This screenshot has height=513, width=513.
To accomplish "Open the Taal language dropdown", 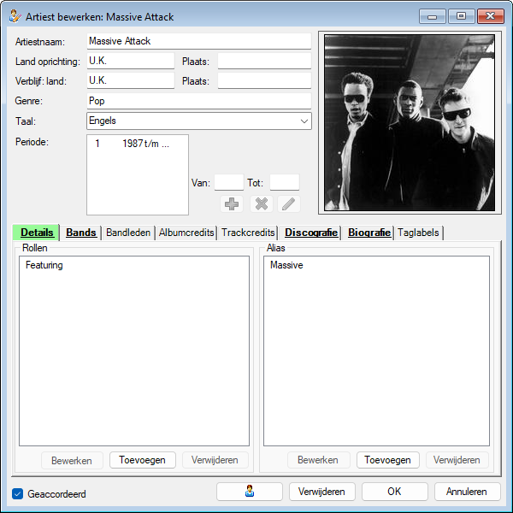I will click(304, 121).
